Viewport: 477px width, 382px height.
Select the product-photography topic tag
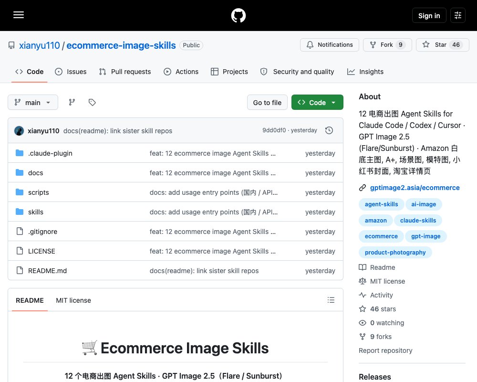pos(395,252)
